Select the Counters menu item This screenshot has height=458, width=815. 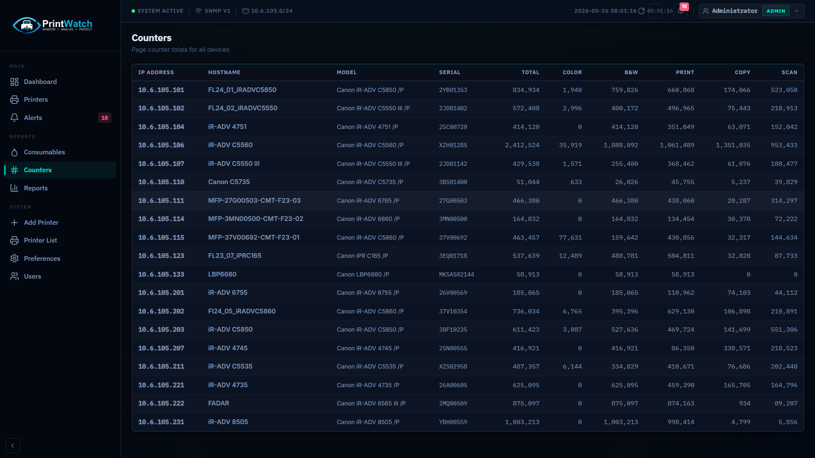[x=60, y=170]
